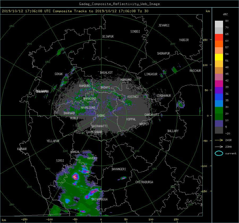Select the HOSPET city label
The width and height of the screenshot is (239, 223).
pos(144,124)
